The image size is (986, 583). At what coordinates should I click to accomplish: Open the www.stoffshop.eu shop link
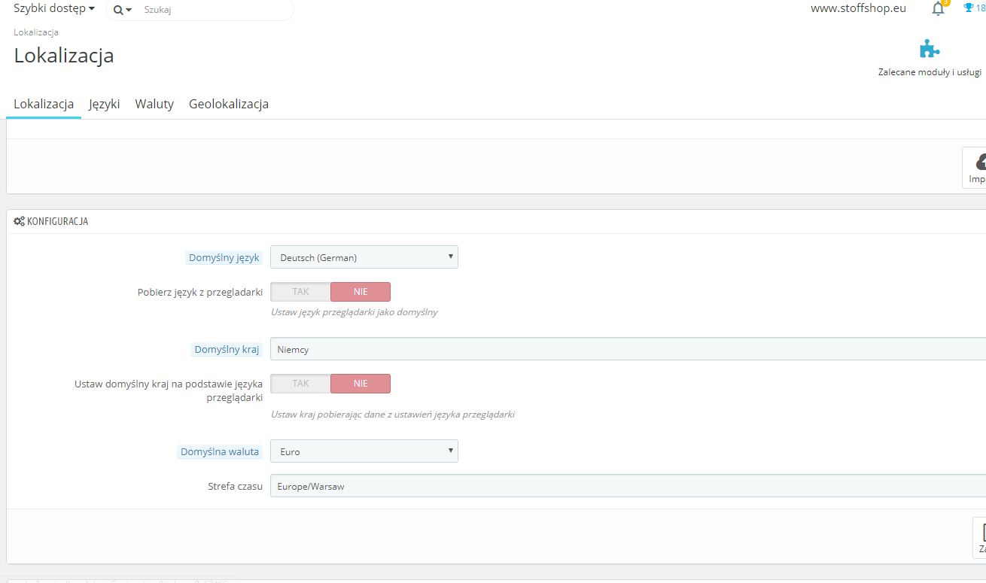(x=858, y=8)
